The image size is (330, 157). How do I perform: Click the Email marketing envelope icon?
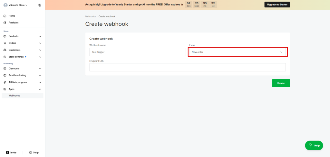5,75
